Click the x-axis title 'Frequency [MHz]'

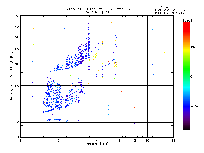tap(97, 144)
